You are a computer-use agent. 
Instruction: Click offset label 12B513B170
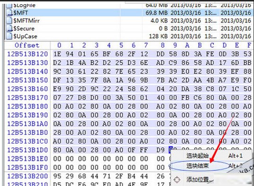27,98
